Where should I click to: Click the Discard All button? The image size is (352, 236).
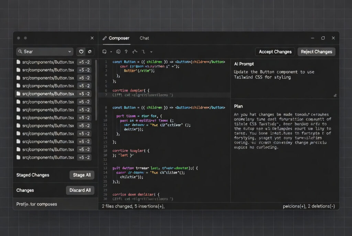(80, 190)
